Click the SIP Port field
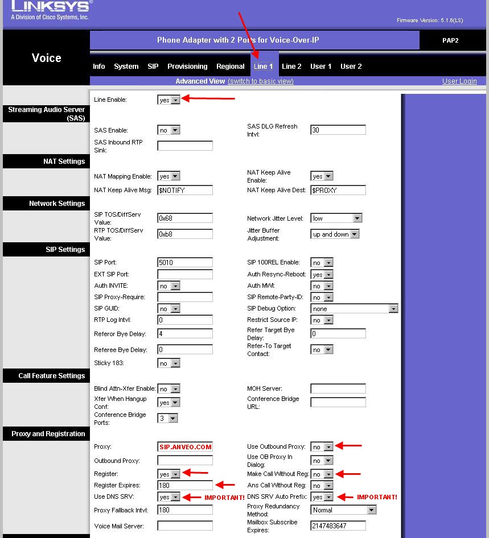 point(185,263)
